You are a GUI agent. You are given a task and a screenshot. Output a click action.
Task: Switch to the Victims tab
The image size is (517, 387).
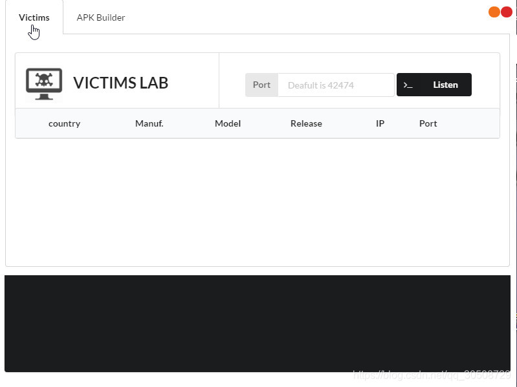pos(34,17)
